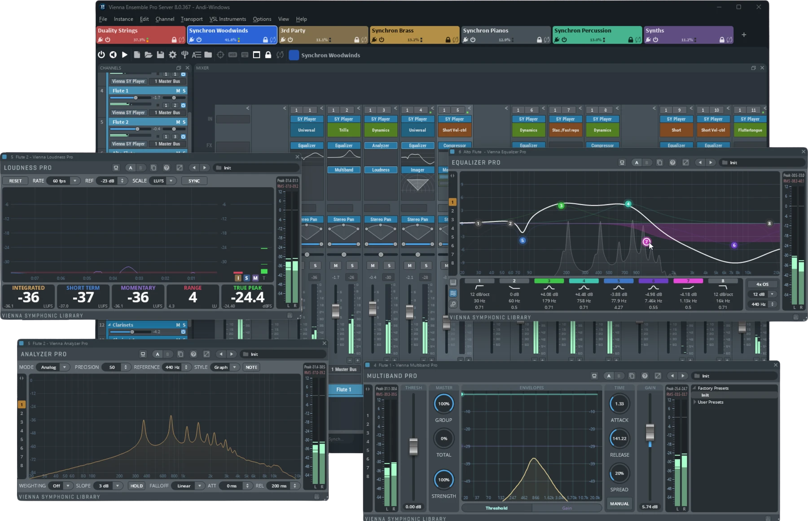Click SYNC button in Loudness Pro
Screen dimensions: 808x521
click(x=194, y=181)
